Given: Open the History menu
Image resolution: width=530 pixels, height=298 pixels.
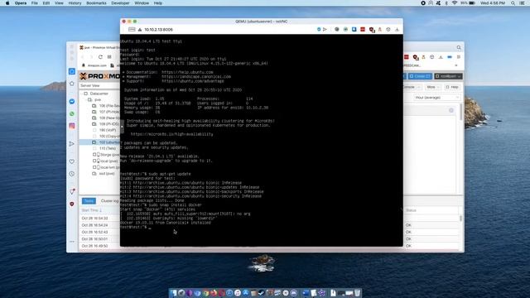Looking at the screenshot, I should click(x=75, y=3).
